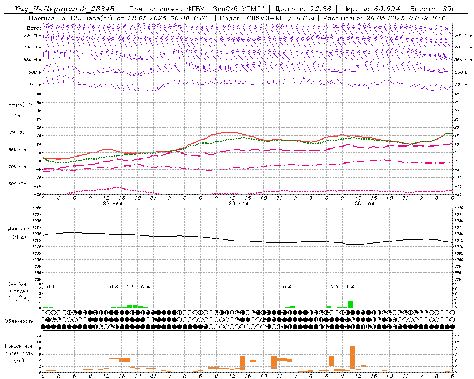Click the 0.1 precipitation value

51,286
